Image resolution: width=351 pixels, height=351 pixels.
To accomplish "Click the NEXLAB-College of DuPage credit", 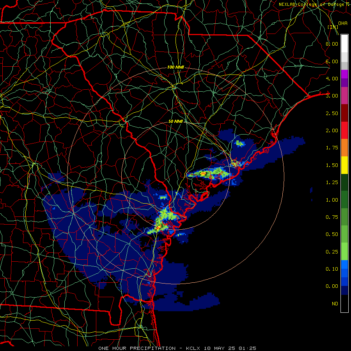I will tap(314, 4).
